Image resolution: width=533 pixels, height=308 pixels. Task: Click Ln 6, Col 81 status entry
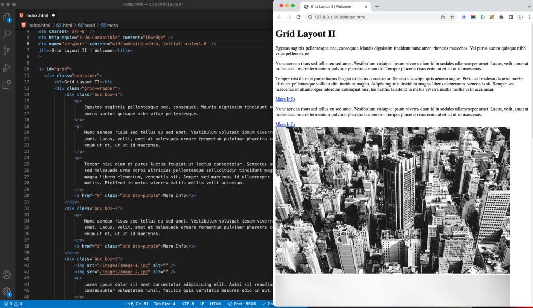(136, 304)
